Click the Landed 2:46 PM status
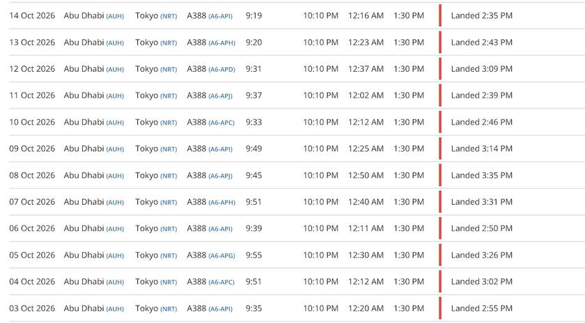 coord(482,122)
